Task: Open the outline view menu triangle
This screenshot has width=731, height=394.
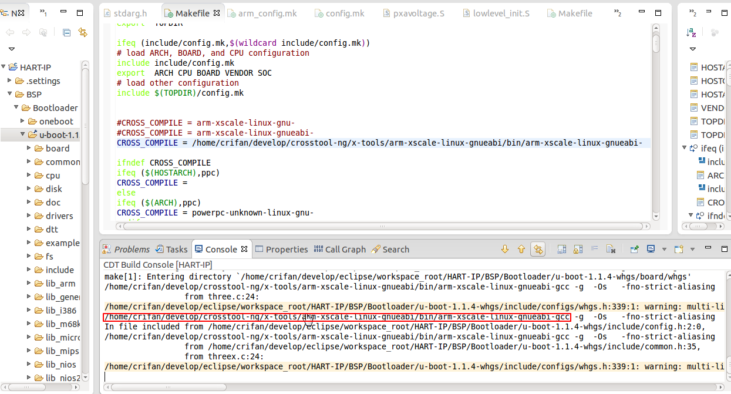Action: pyautogui.click(x=692, y=49)
